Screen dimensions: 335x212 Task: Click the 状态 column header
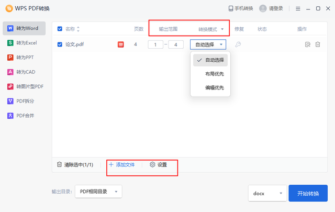click(x=262, y=29)
